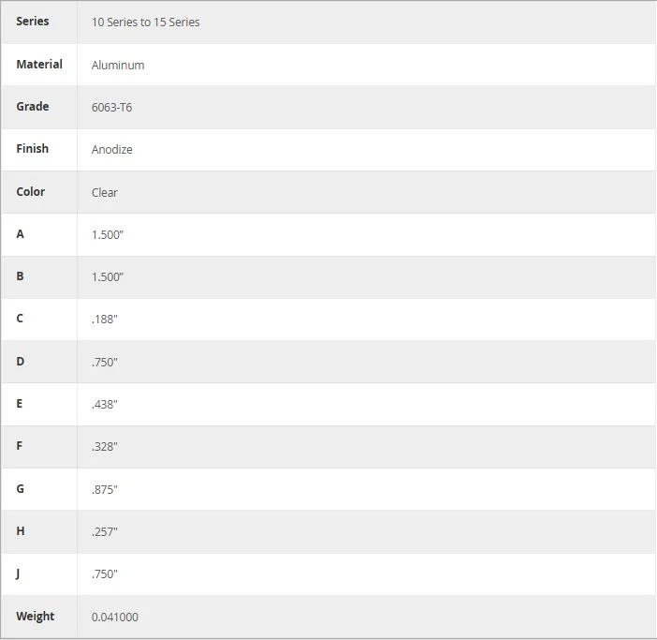This screenshot has height=640, width=657.
Task: Select the .438" value for E
Action: pyautogui.click(x=104, y=405)
